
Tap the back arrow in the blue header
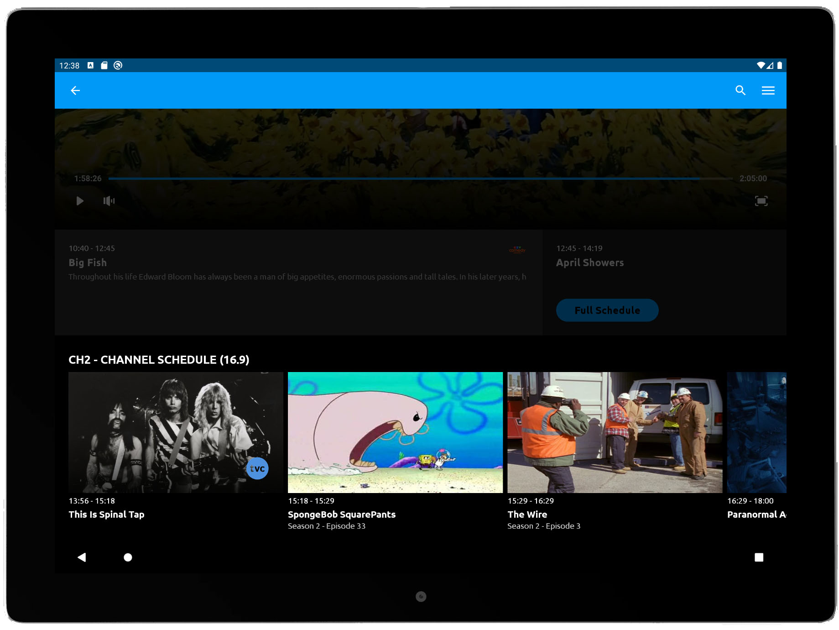click(75, 90)
